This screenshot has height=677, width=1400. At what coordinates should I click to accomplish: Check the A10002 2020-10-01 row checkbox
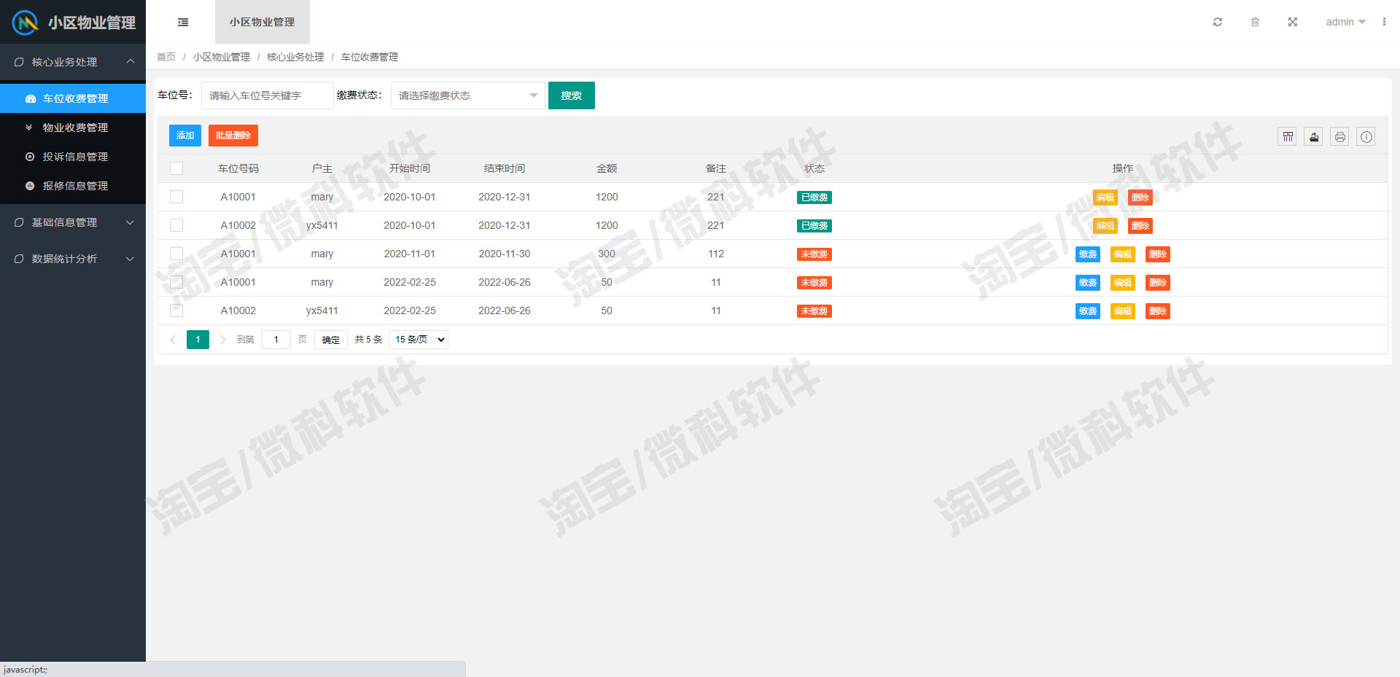(176, 225)
